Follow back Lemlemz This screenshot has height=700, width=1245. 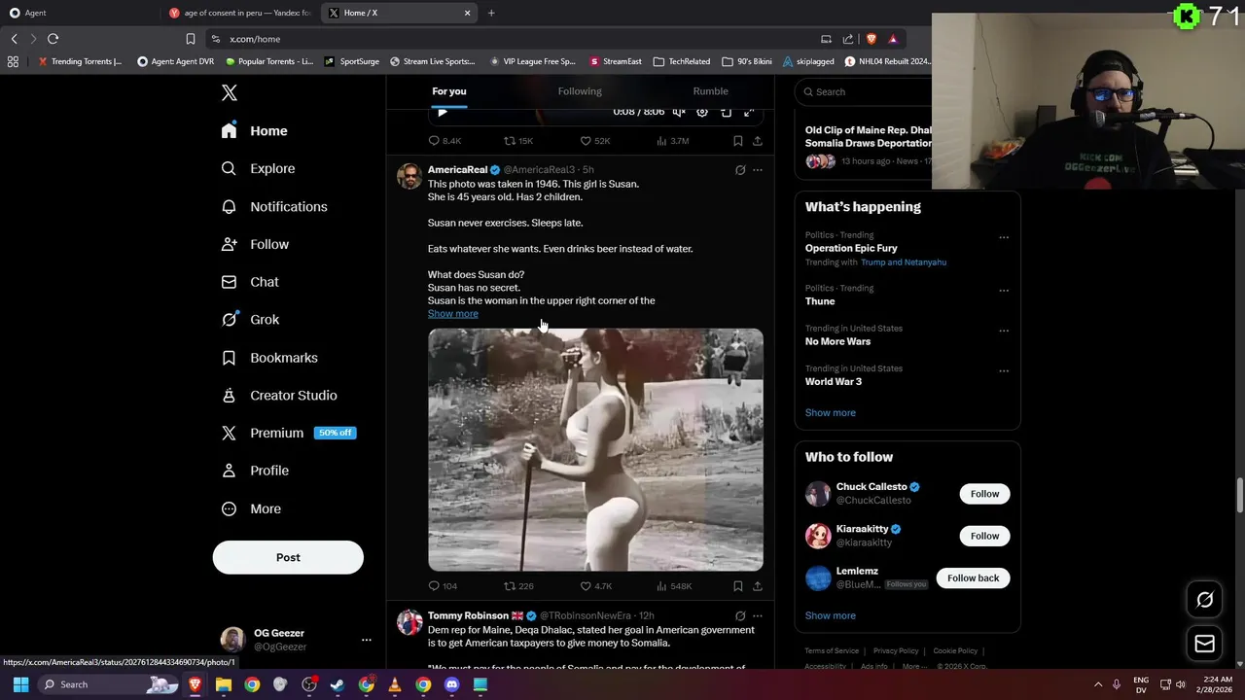point(973,577)
